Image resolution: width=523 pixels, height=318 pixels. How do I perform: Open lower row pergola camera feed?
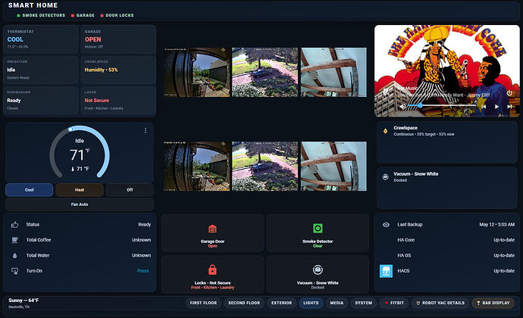click(x=334, y=167)
